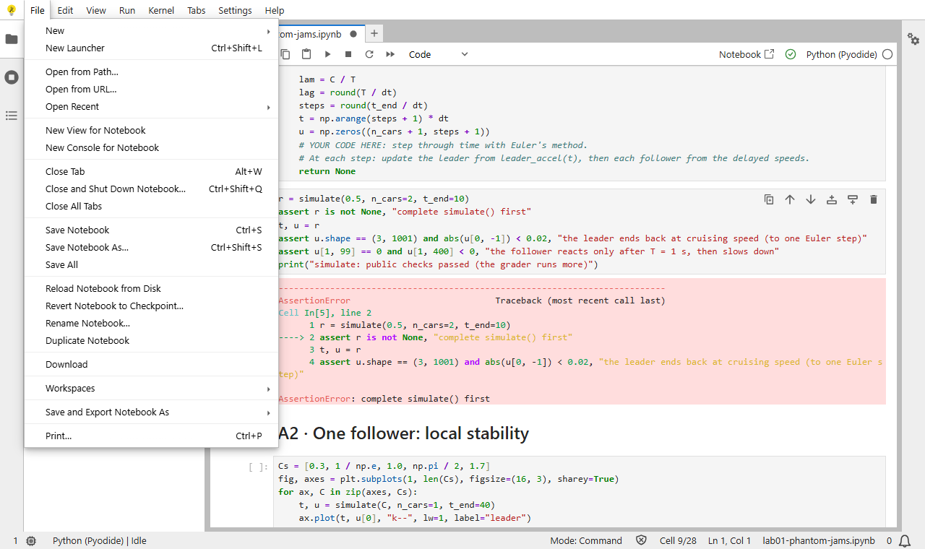
Task: Run the selected cell and advance
Action: [327, 54]
